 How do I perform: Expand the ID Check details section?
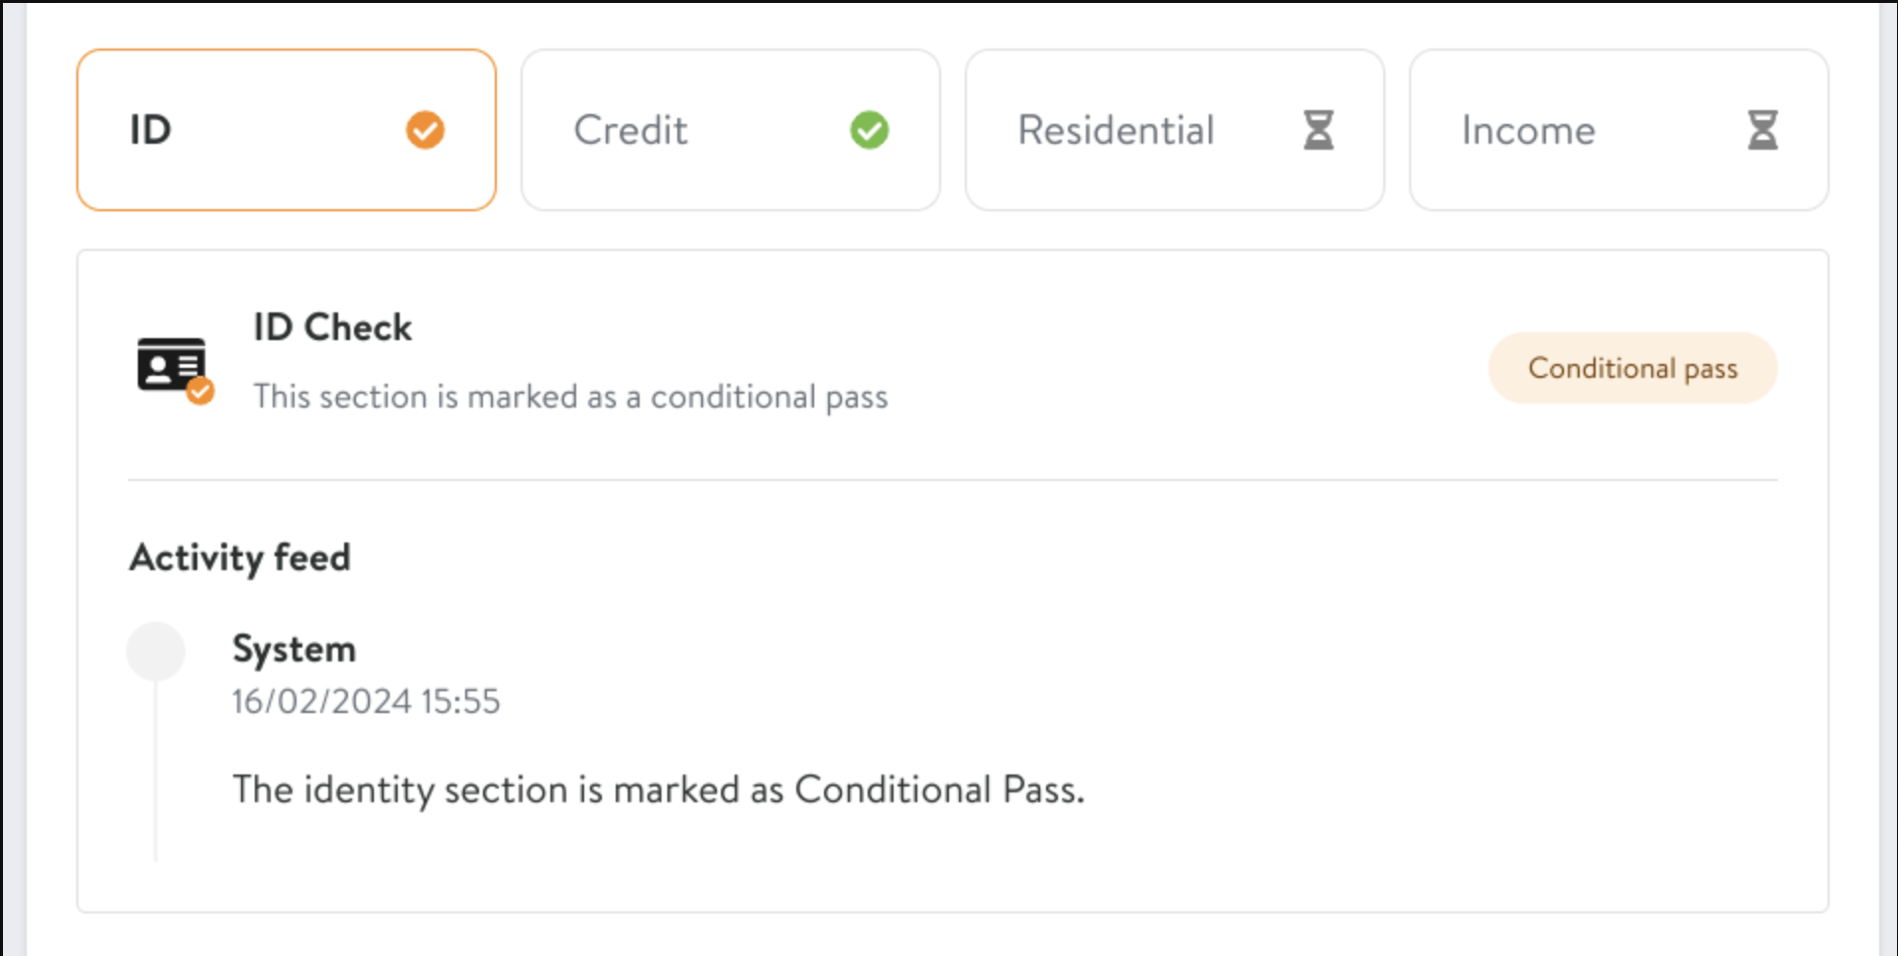[332, 327]
